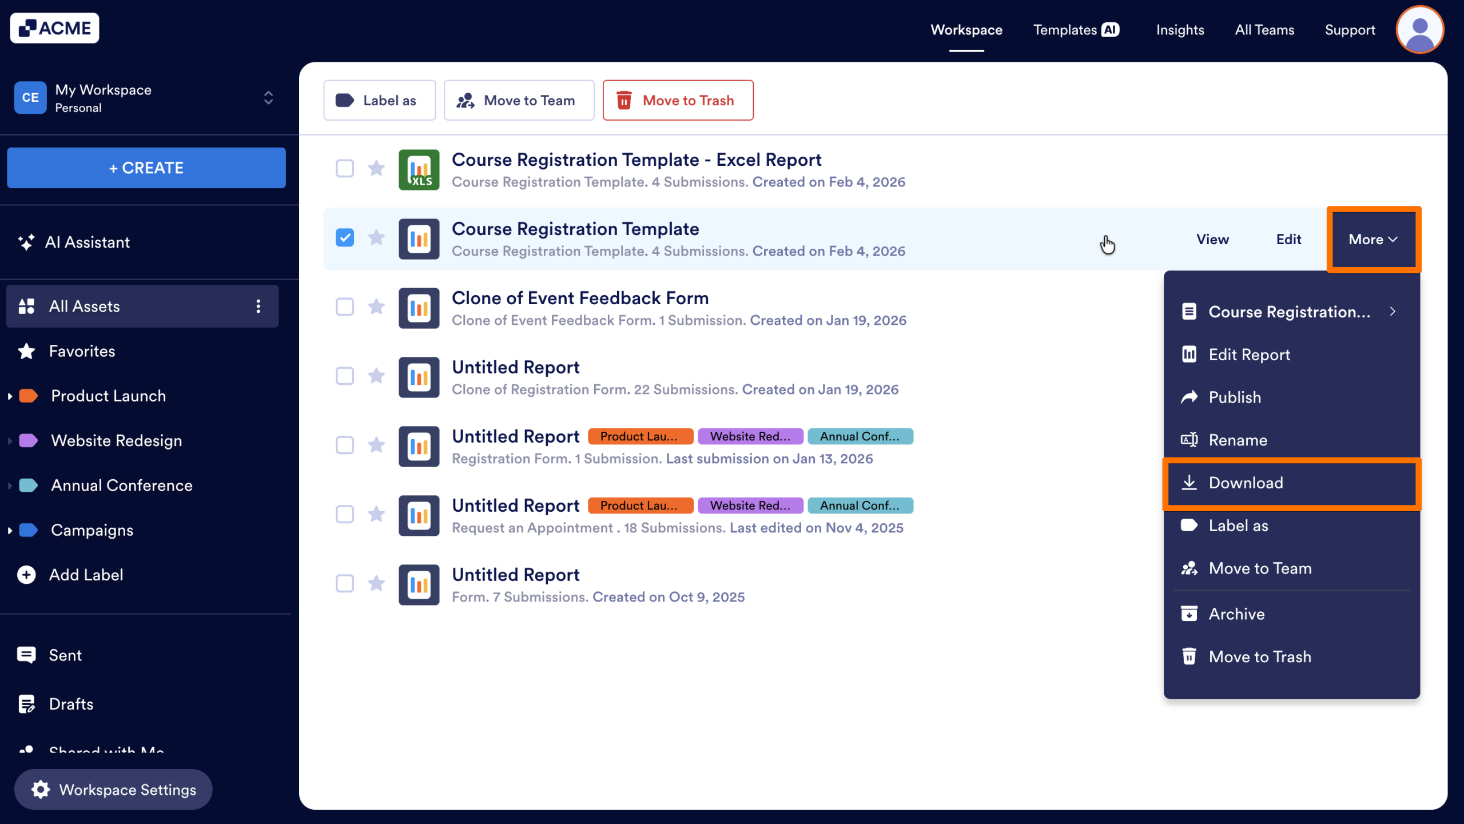The height and width of the screenshot is (824, 1464).
Task: Open the profile avatar menu
Action: 1420,29
